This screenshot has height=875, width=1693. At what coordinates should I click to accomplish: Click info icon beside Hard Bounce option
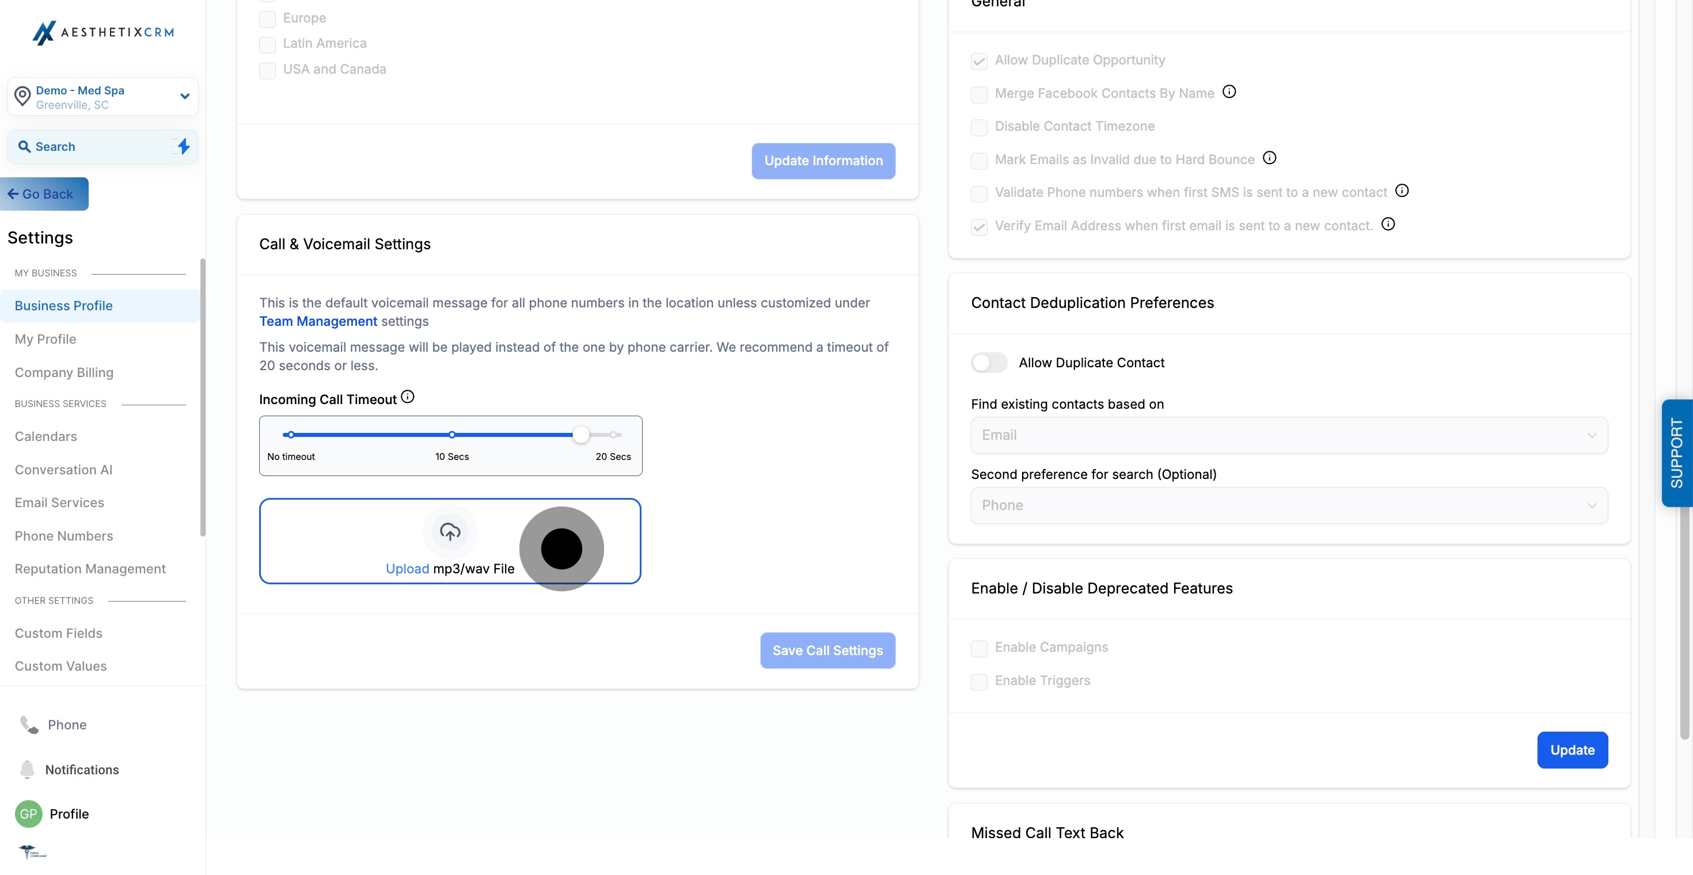(1269, 158)
